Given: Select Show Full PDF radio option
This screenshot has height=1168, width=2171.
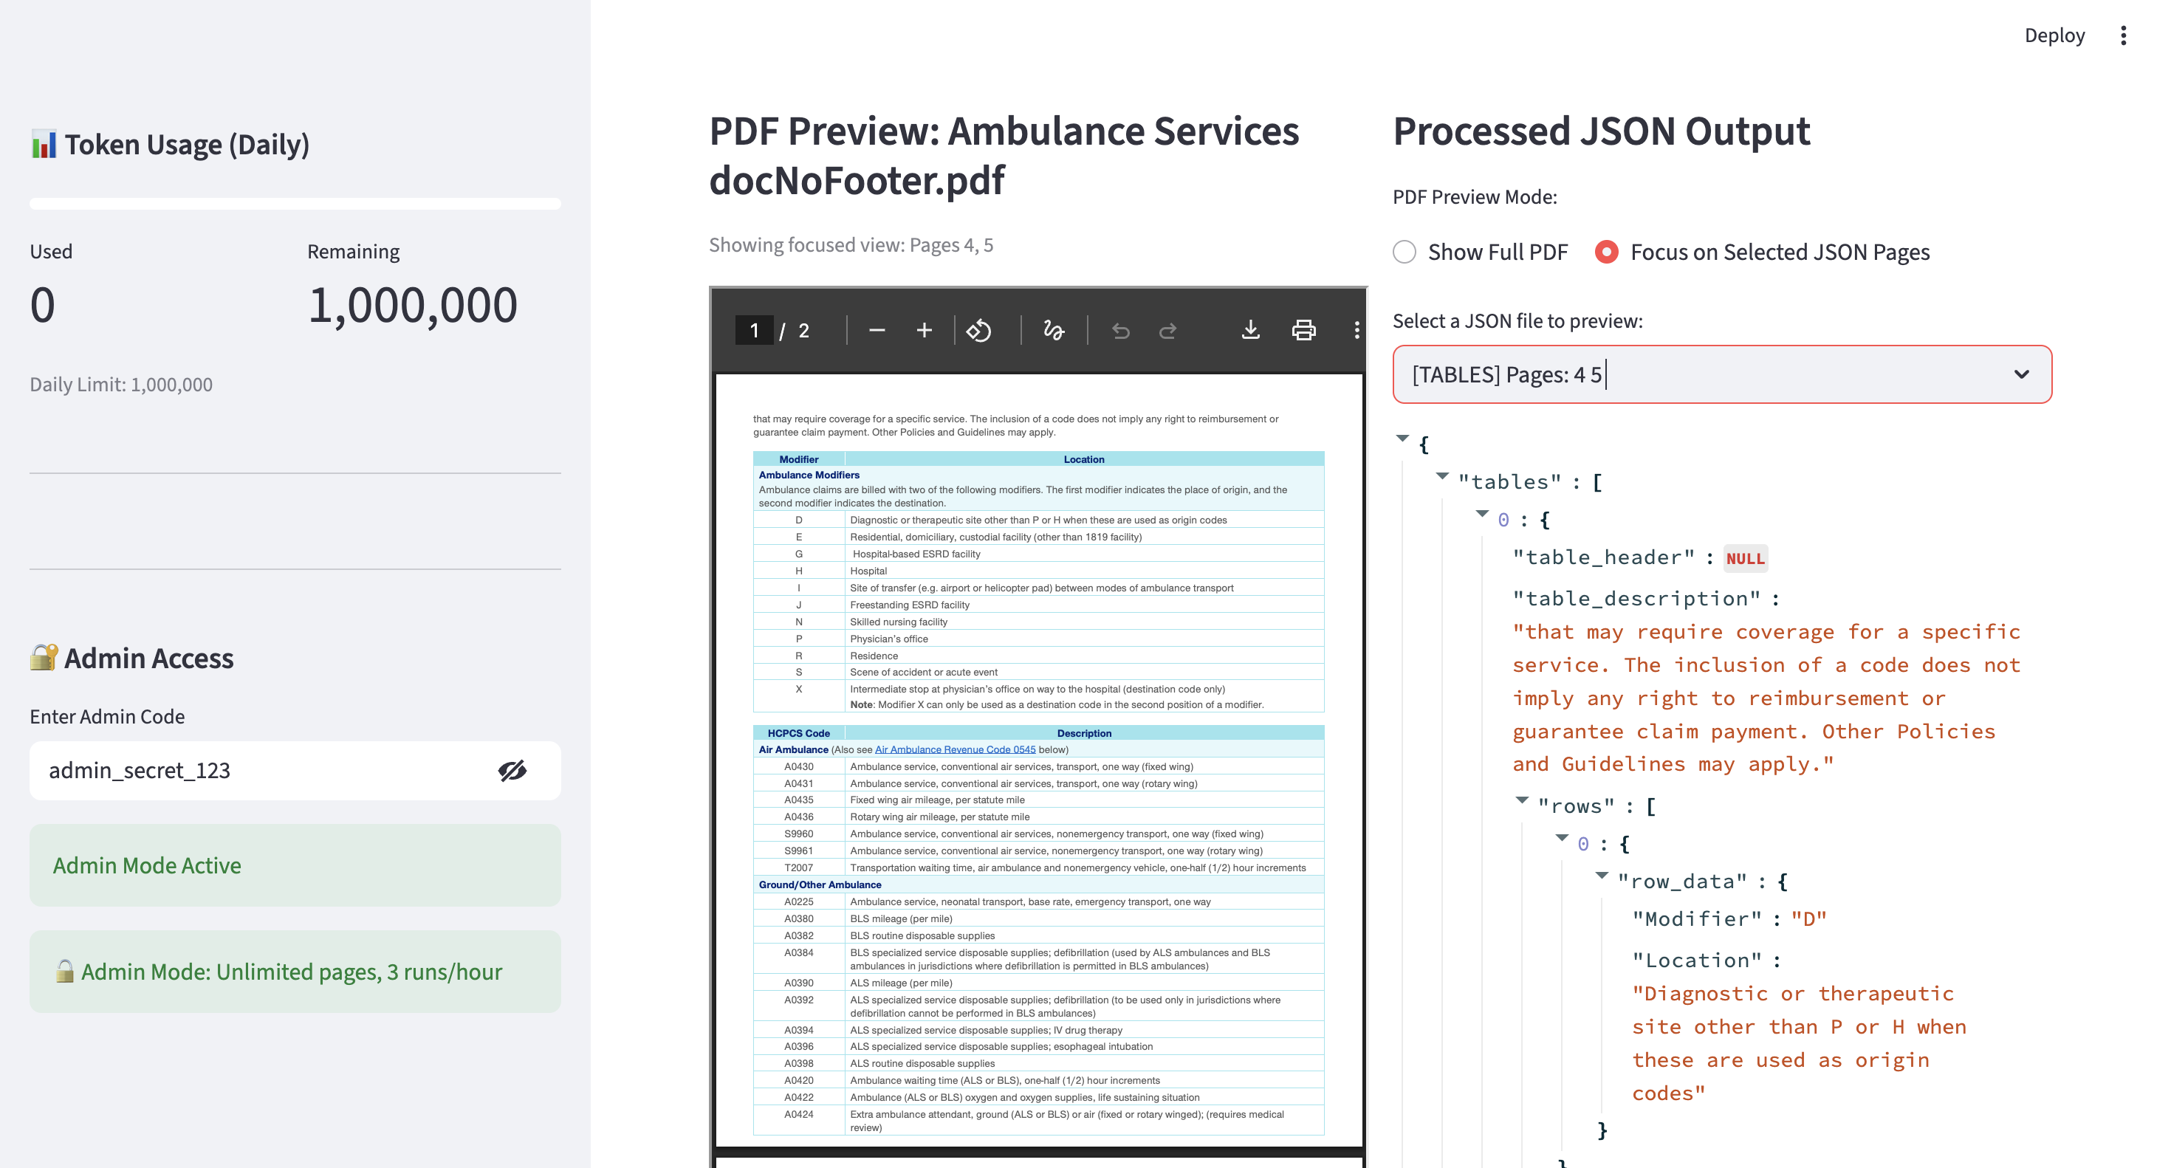Looking at the screenshot, I should [x=1404, y=252].
